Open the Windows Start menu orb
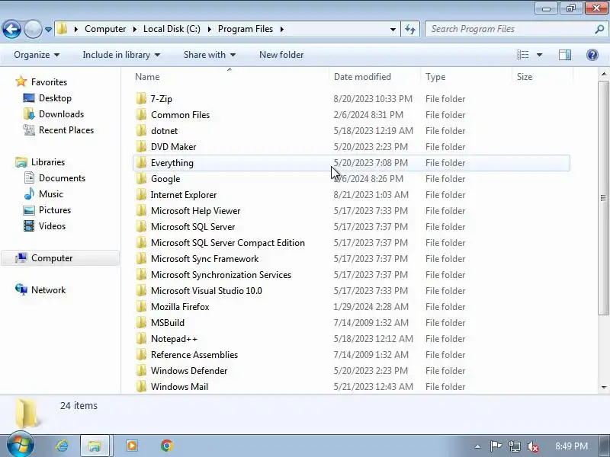 point(20,446)
